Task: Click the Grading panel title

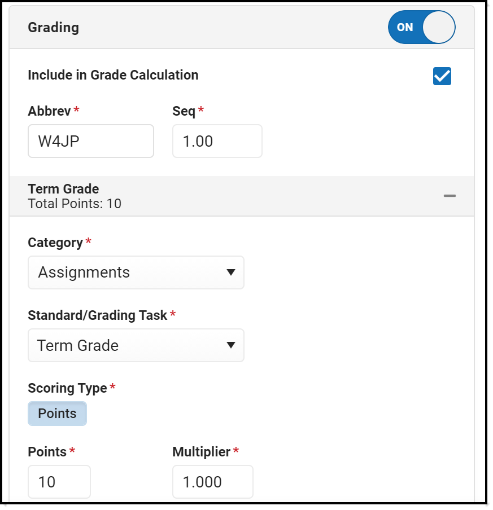Action: click(53, 28)
